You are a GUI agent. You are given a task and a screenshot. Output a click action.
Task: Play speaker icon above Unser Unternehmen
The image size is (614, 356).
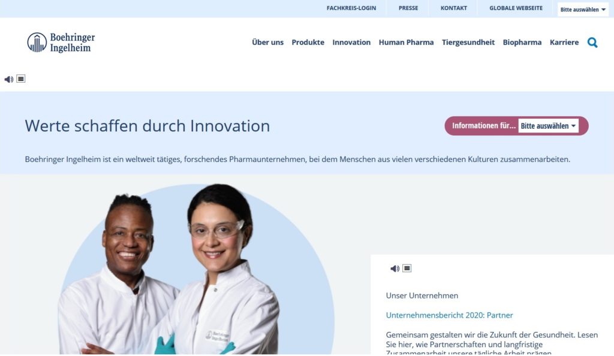pyautogui.click(x=395, y=268)
